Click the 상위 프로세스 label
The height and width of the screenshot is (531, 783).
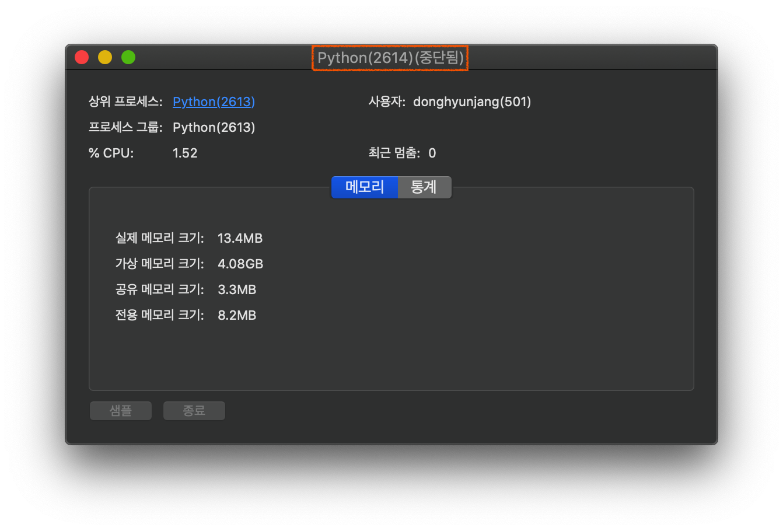[125, 102]
